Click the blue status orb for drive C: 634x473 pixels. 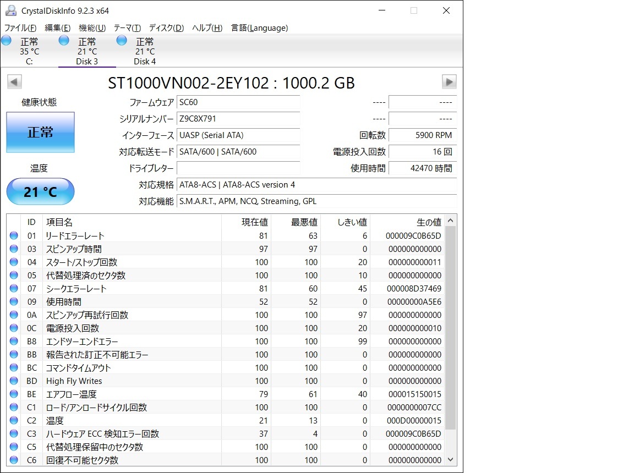point(7,40)
